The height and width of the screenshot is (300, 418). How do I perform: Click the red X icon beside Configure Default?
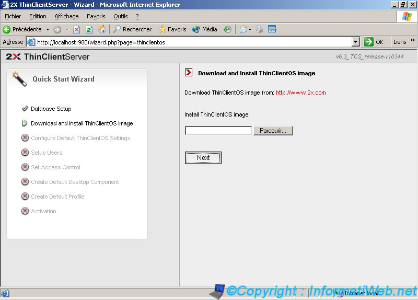(25, 137)
